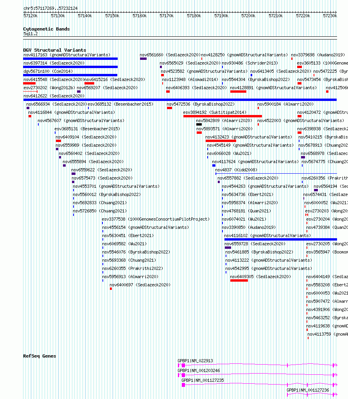Viewport: 348px width, 399px height.
Task: Open esv3894192 (Suktitipat2014) variant
Action: 222,116
